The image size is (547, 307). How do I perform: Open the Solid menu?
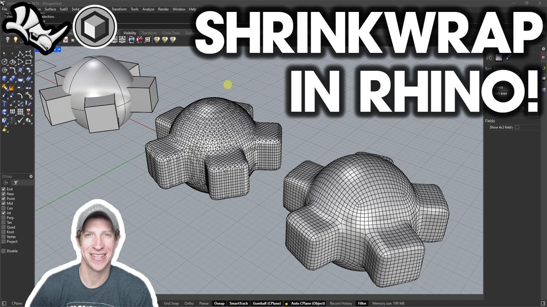coord(75,9)
